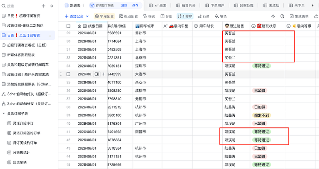Click 生成表单 to generate a form

click(x=299, y=16)
